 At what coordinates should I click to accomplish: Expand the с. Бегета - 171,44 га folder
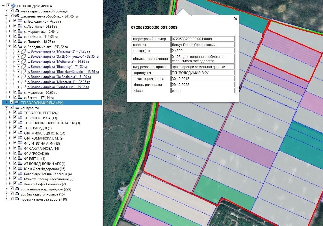pyautogui.click(x=10, y=97)
